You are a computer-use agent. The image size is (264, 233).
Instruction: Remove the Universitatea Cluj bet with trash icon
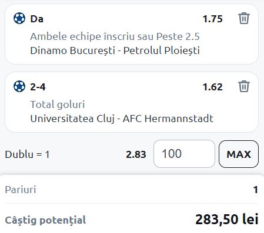click(244, 86)
